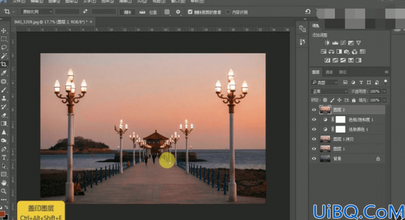Toggle delete cropped pixels checkbox
Image resolution: width=405 pixels, height=220 pixels.
[x=190, y=12]
